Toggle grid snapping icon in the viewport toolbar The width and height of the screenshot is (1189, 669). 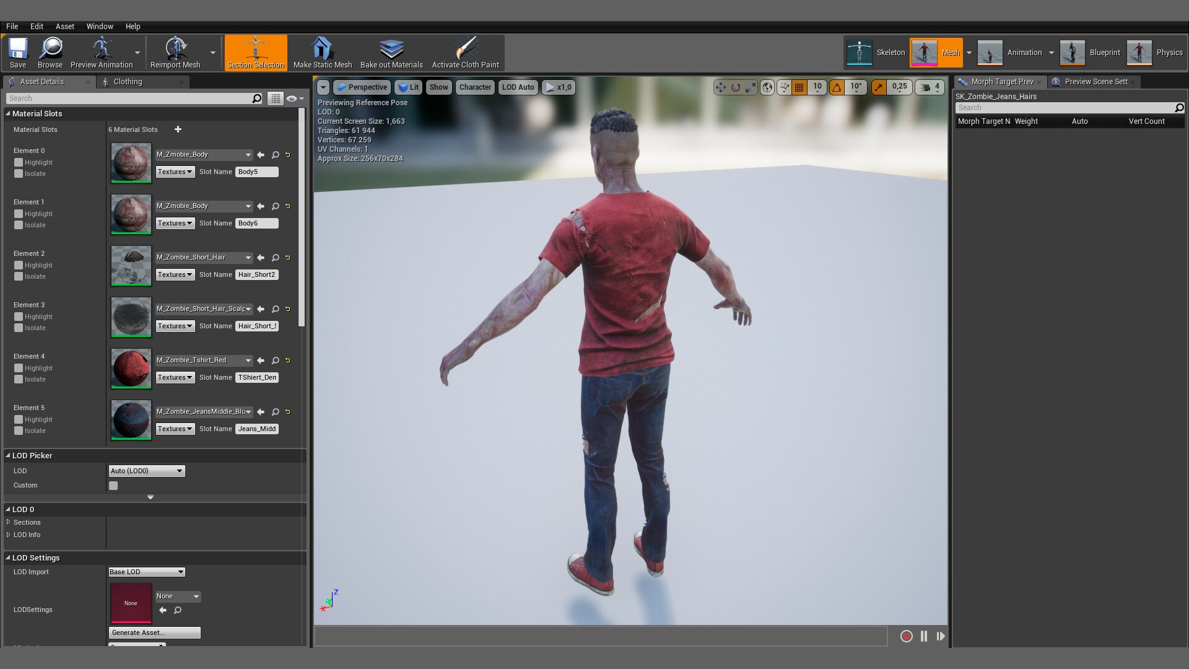tap(799, 87)
